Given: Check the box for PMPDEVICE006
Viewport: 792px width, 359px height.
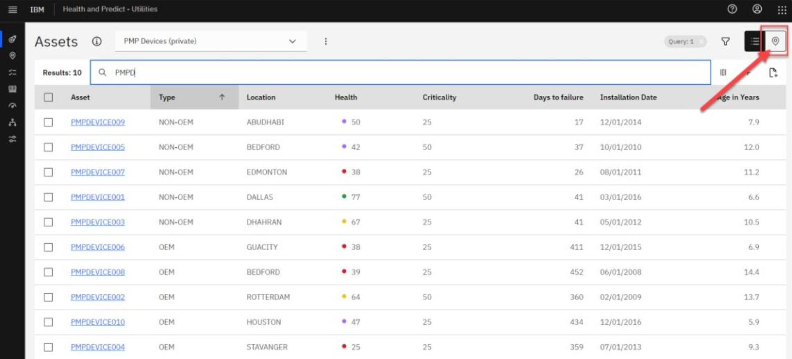Looking at the screenshot, I should tap(48, 247).
